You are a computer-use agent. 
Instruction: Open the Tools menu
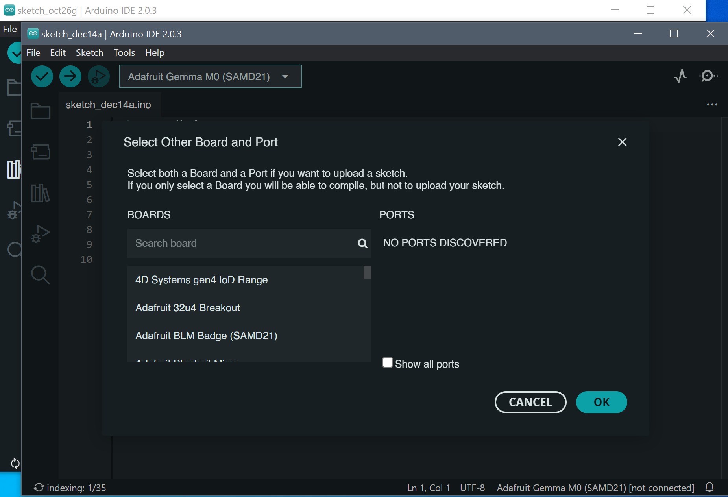[x=124, y=52]
